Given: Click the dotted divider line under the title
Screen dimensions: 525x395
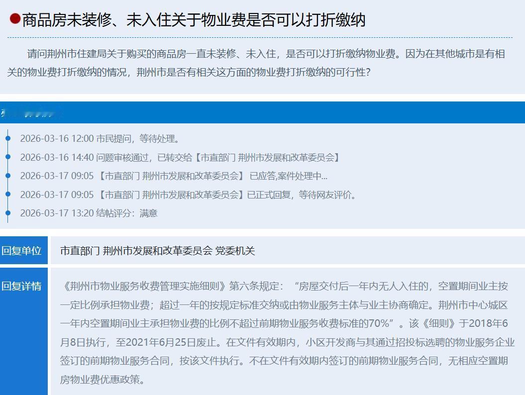Looking at the screenshot, I should click(x=262, y=37).
